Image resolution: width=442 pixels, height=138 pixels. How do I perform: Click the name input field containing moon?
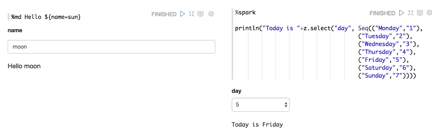coord(111,47)
